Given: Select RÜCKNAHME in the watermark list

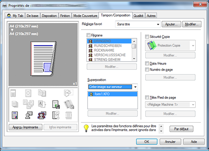Looking at the screenshot, I should pos(109,50).
